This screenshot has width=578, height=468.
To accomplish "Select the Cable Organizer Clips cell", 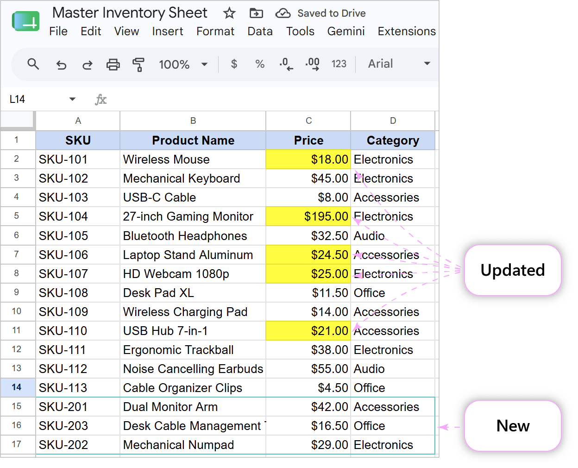I will click(193, 388).
